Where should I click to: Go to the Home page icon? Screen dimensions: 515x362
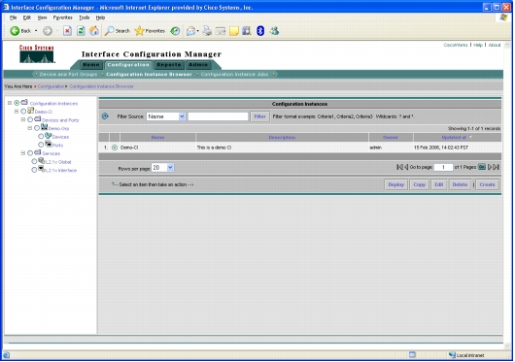point(94,31)
